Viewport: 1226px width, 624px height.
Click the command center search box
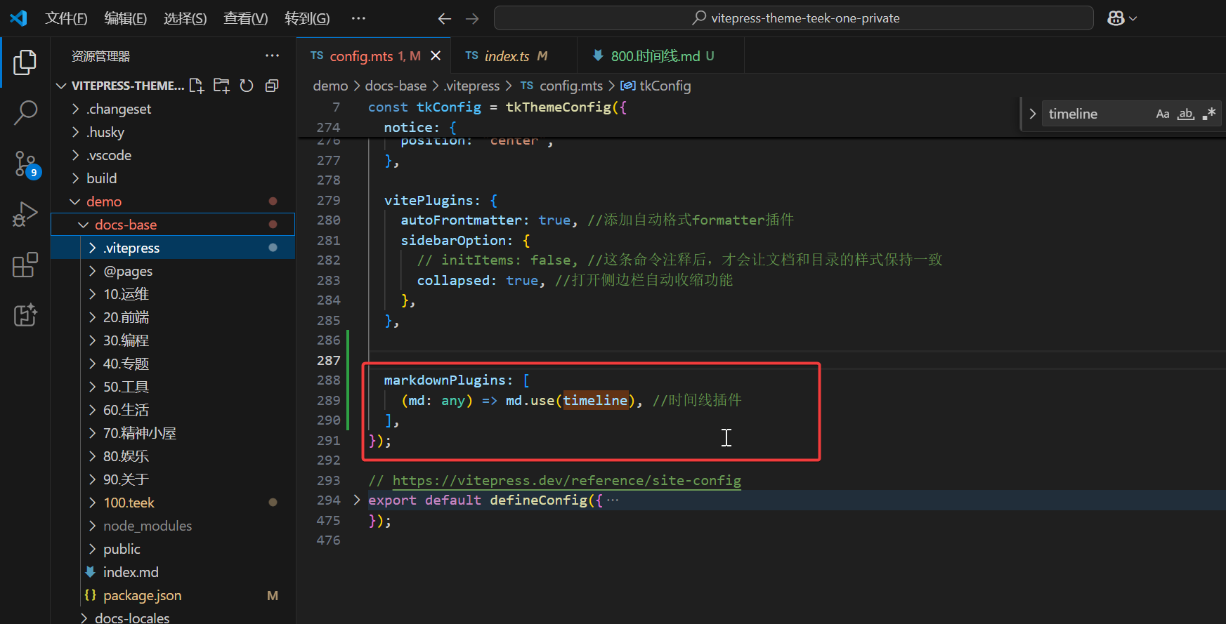794,18
